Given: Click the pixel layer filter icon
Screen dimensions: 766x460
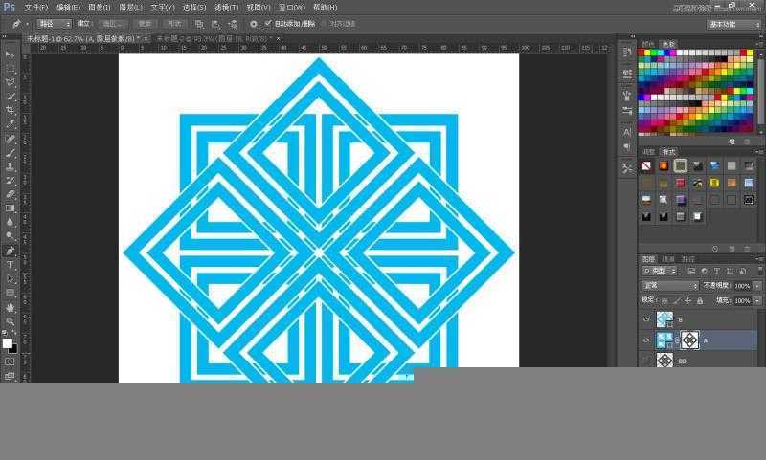Looking at the screenshot, I should 691,271.
